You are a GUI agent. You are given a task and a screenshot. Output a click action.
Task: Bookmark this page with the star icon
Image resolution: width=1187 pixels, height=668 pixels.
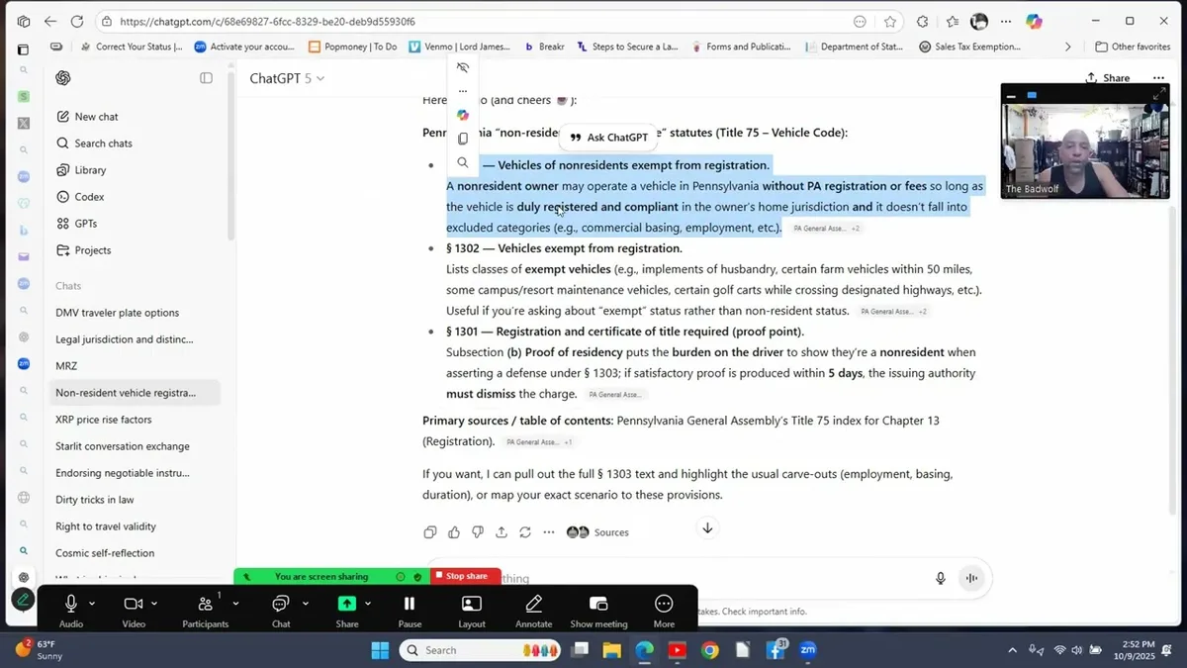890,21
